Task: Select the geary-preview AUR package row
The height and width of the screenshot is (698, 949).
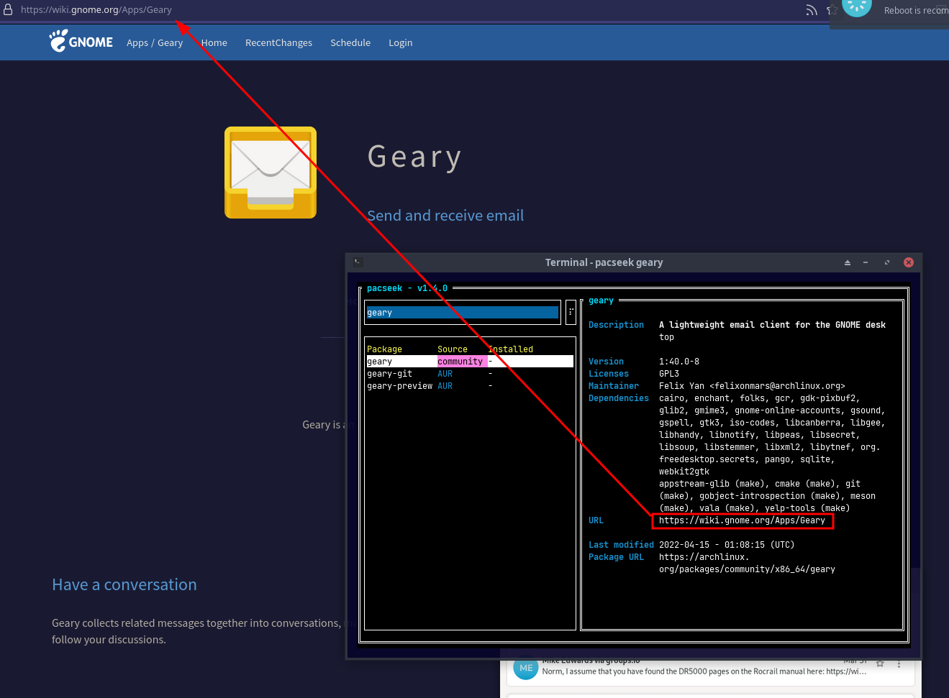Action: (x=470, y=386)
